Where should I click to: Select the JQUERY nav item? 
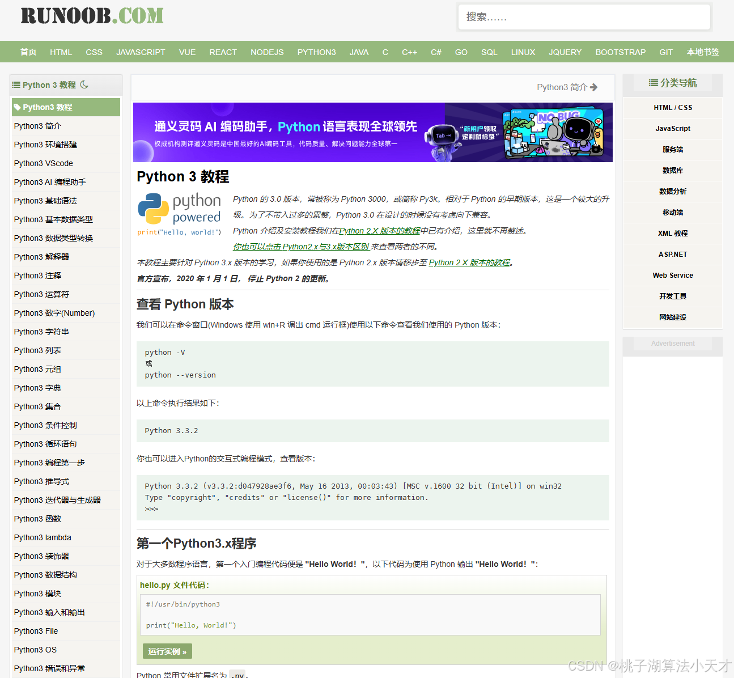[565, 52]
